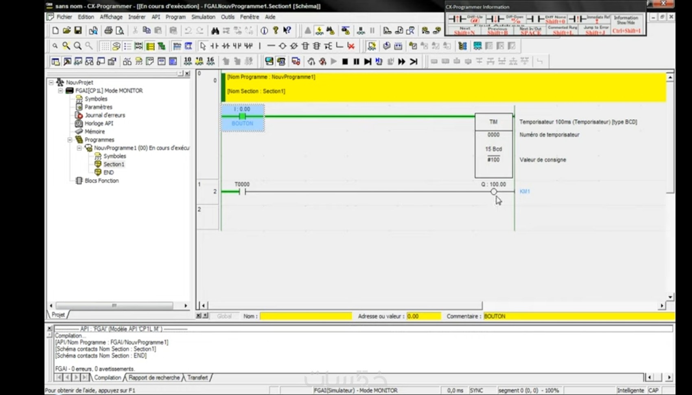Click the Print icon in the toolbar
Screen dimensions: 692x395
point(108,31)
